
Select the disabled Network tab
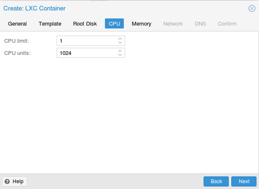click(x=173, y=23)
